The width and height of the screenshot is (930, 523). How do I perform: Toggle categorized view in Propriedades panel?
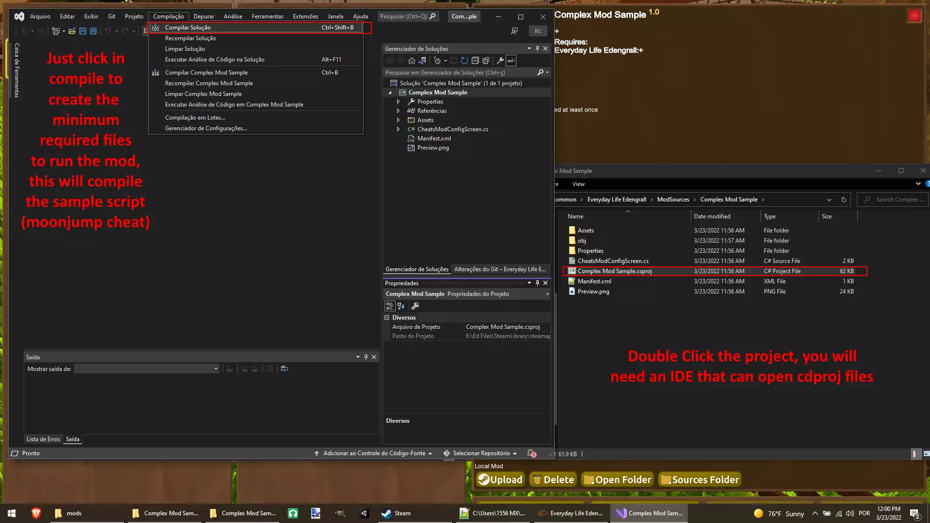coord(389,306)
